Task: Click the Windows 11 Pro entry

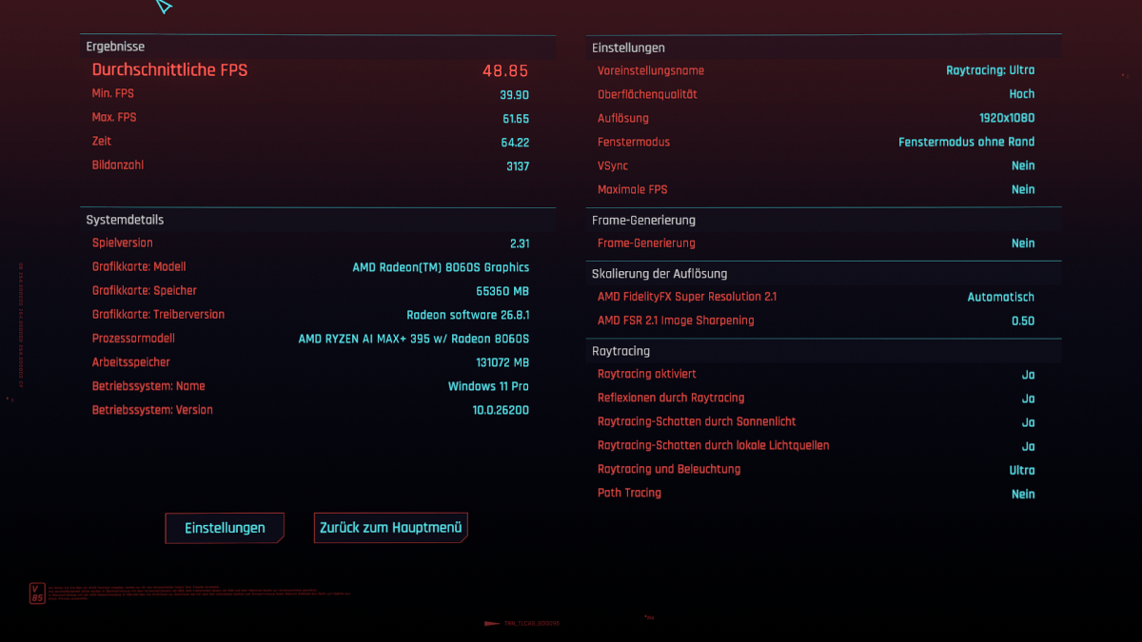Action: (x=488, y=386)
